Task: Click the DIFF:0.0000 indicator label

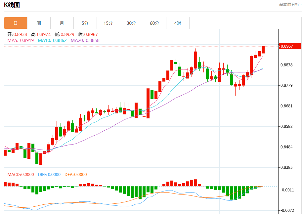Action: (49, 175)
